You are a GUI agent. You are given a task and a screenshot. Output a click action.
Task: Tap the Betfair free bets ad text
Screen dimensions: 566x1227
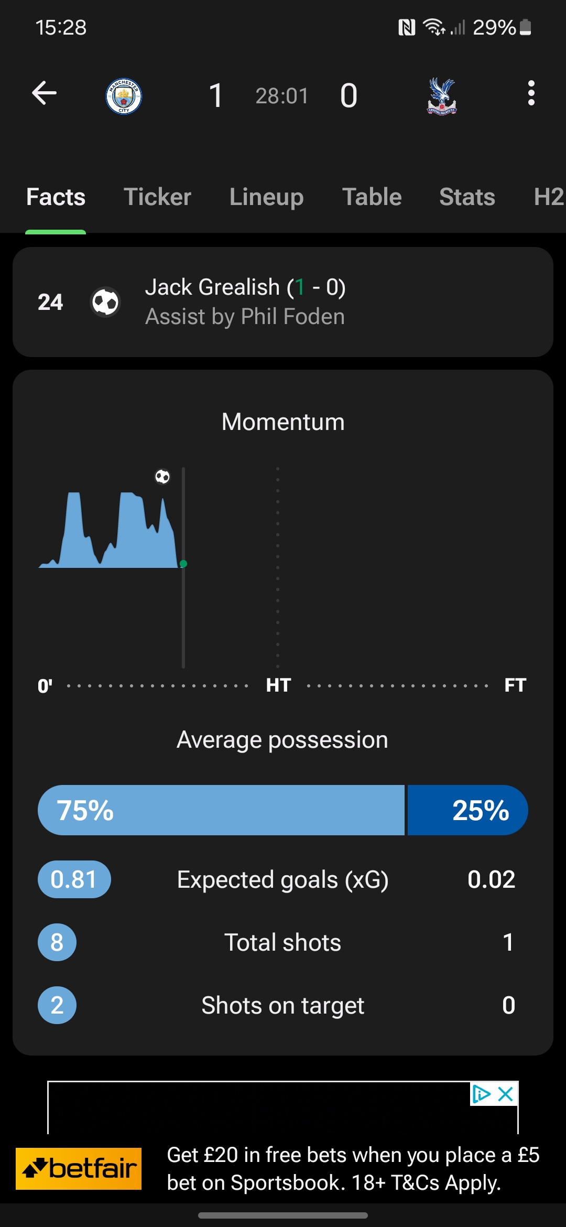[x=353, y=1169]
